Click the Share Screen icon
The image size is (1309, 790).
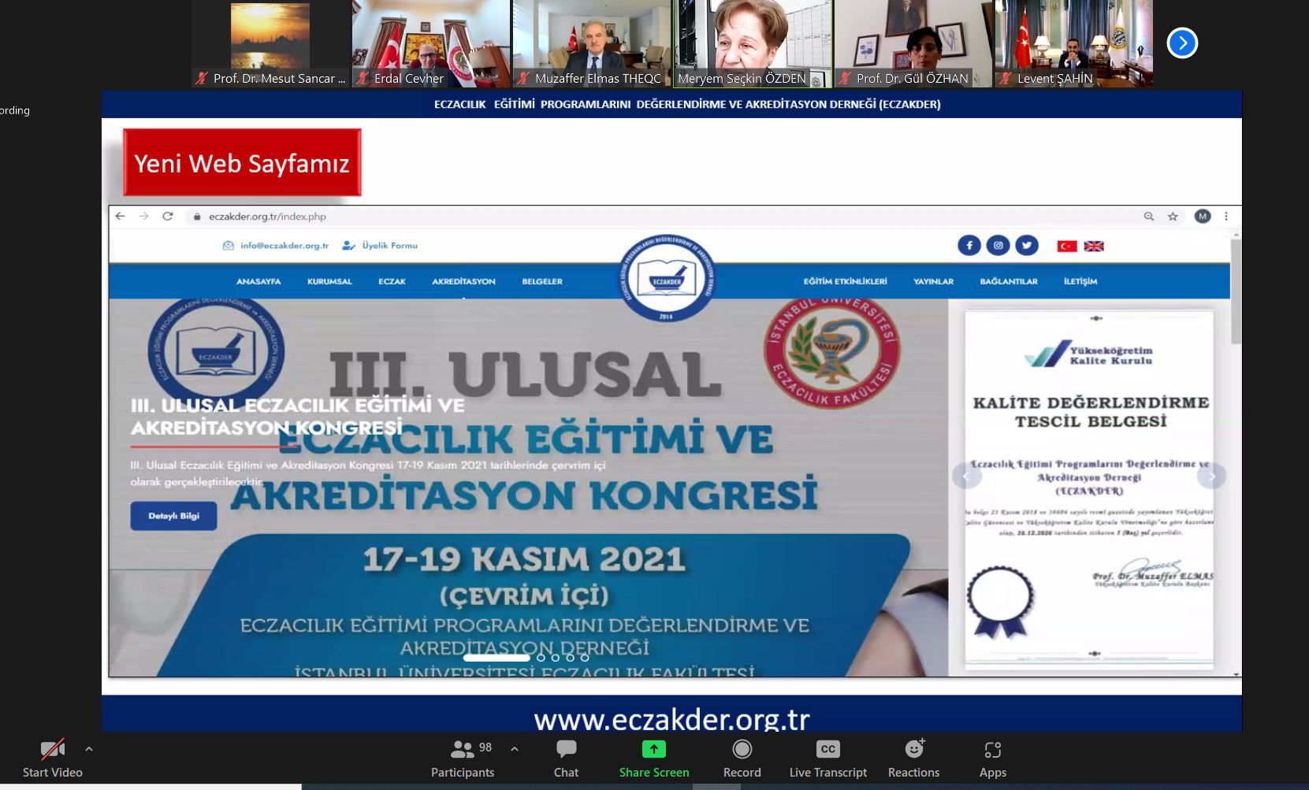[x=653, y=749]
